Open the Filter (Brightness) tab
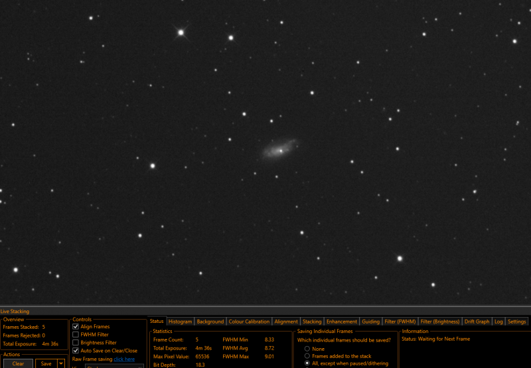The image size is (531, 368). coord(440,322)
